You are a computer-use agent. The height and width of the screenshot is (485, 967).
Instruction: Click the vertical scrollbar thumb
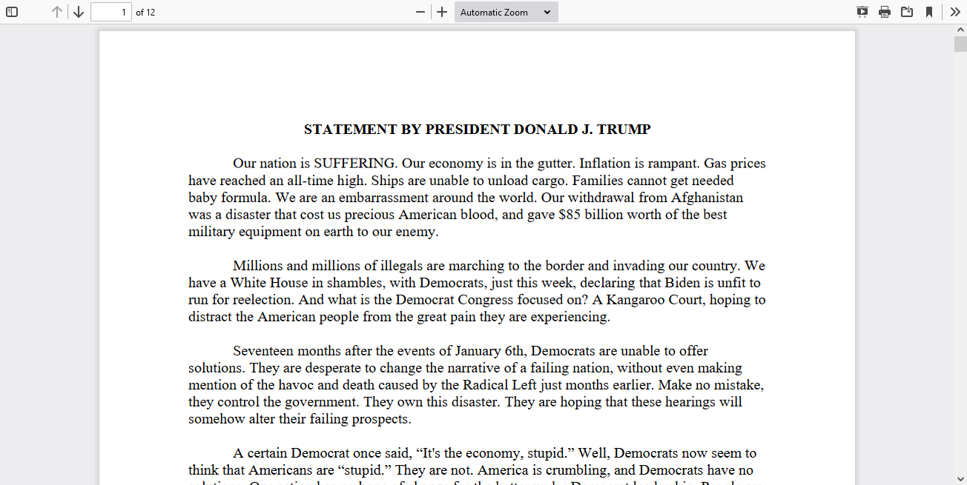(x=960, y=44)
